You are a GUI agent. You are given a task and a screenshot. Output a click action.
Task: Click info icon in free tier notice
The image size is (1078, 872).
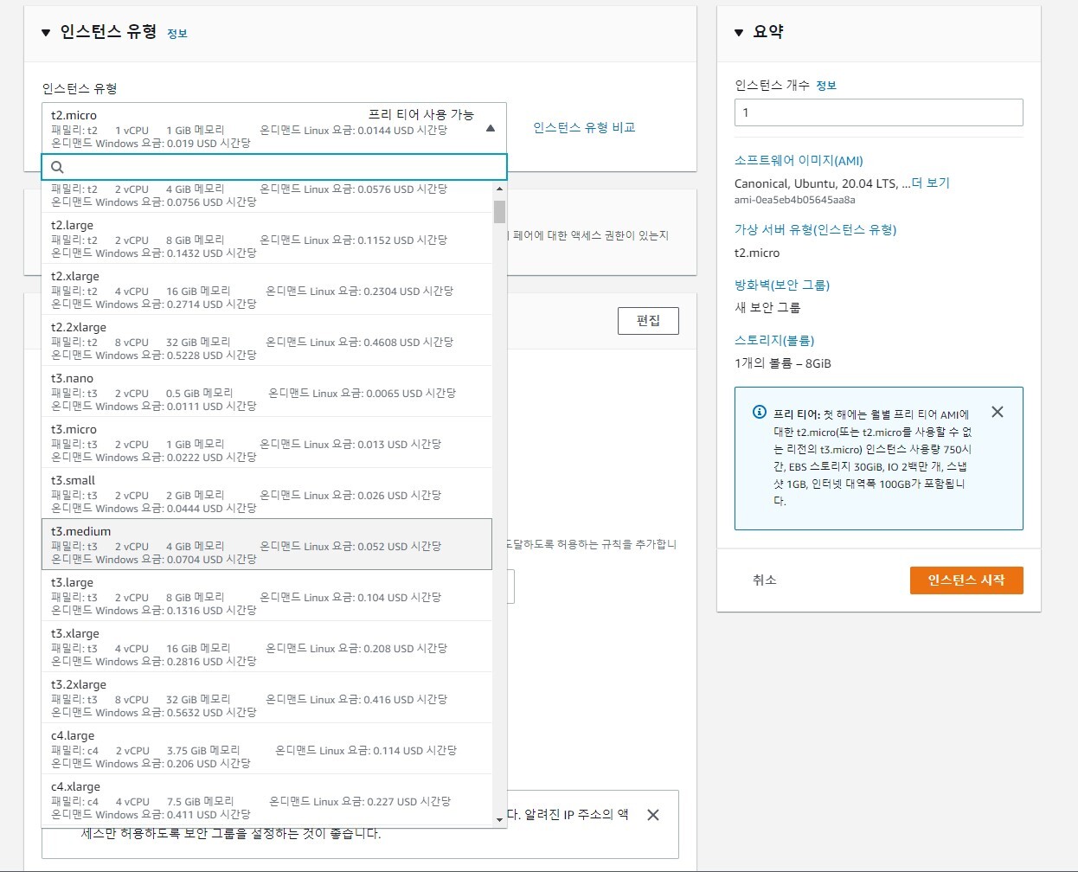(x=760, y=412)
